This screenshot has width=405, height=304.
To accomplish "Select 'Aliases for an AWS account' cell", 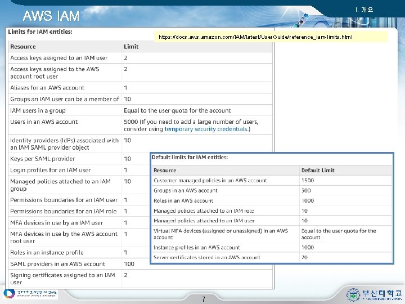I will (x=47, y=88).
